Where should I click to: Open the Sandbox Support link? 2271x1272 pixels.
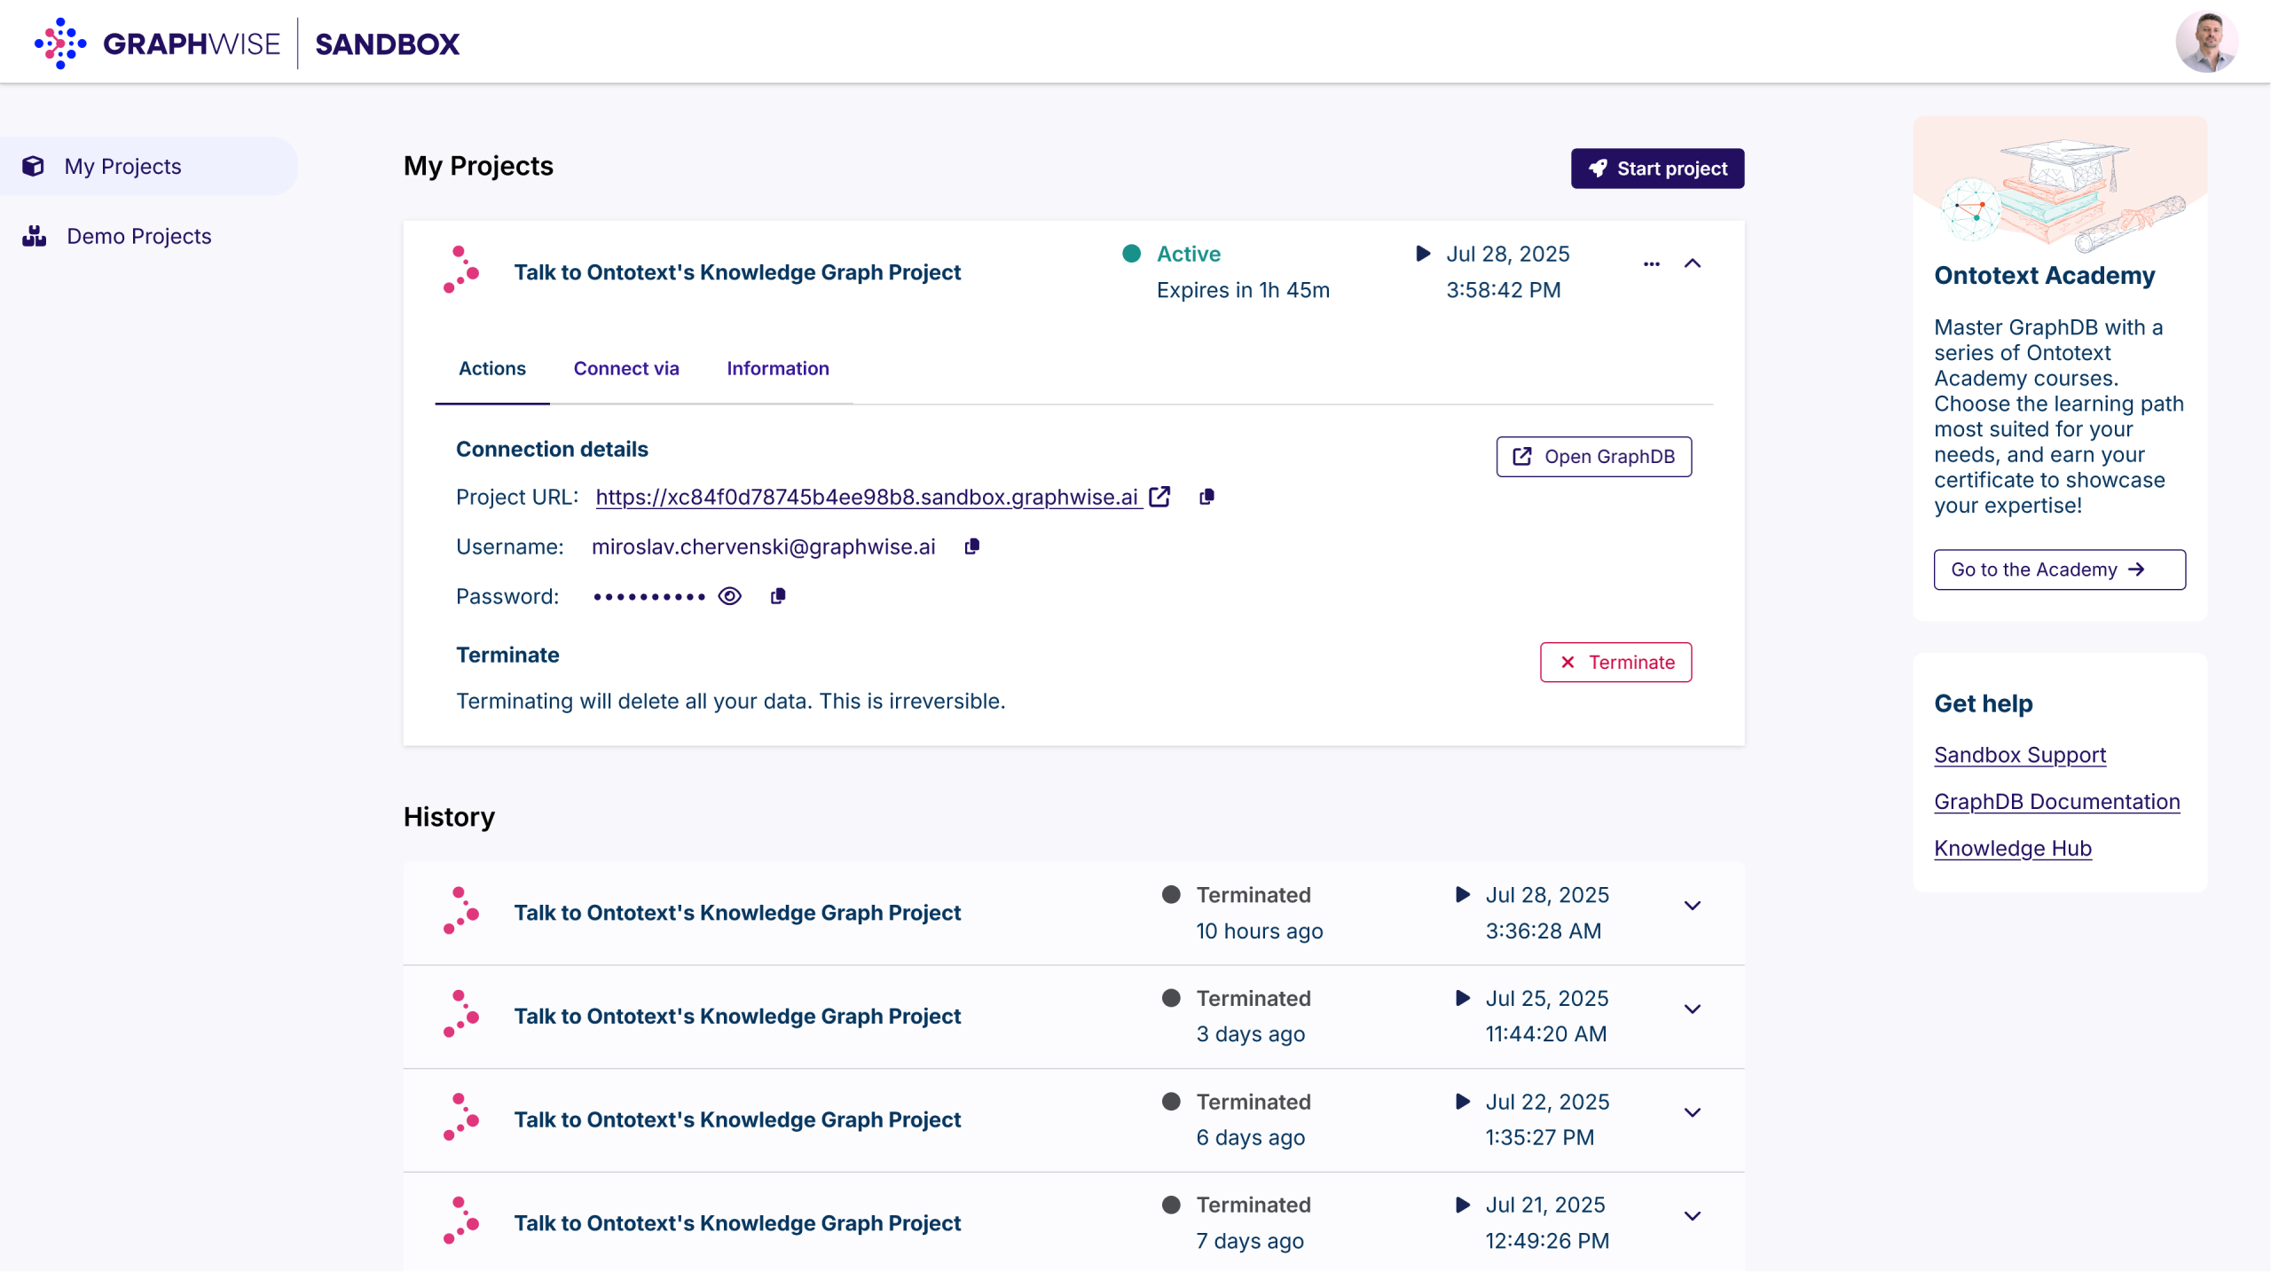[2020, 755]
